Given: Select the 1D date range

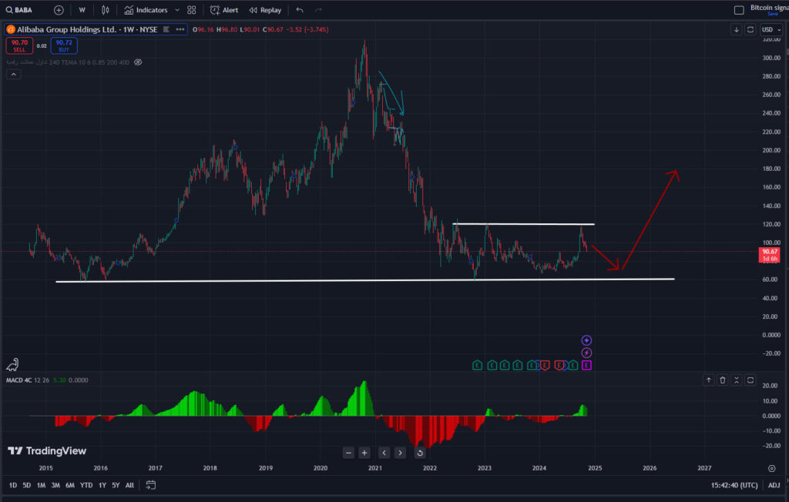Looking at the screenshot, I should (x=12, y=485).
